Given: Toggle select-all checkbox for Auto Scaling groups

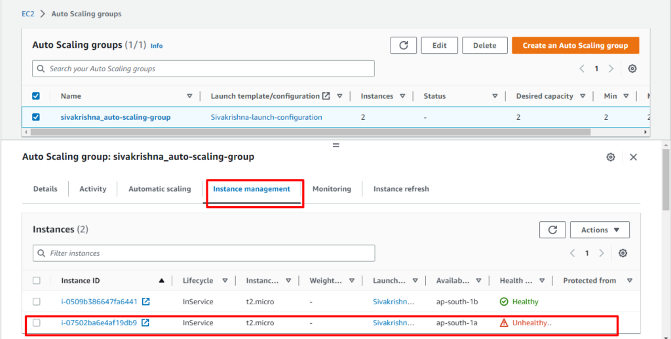Looking at the screenshot, I should coord(36,96).
